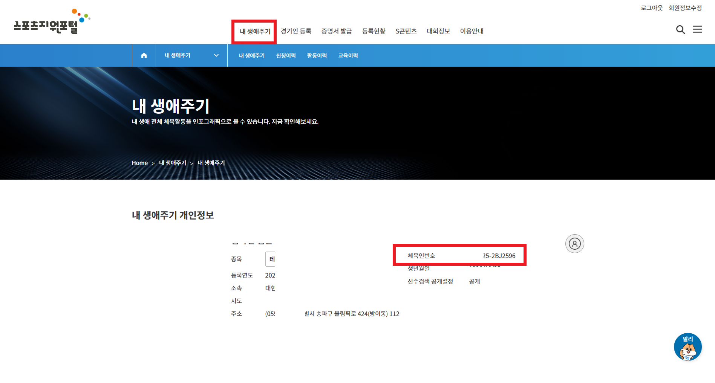
Task: Switch to the 신청이력 tab
Action: pos(286,55)
